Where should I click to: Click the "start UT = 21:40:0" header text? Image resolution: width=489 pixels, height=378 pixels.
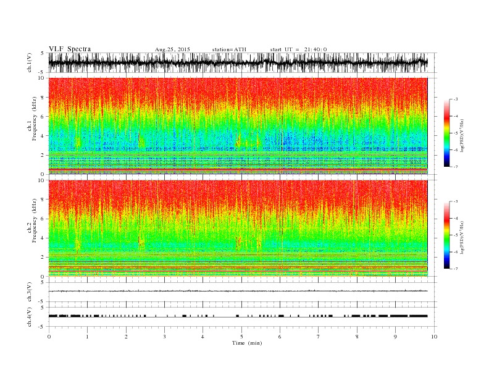[x=298, y=49]
